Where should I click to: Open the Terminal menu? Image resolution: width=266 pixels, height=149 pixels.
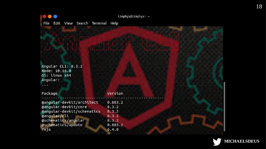[99, 23]
